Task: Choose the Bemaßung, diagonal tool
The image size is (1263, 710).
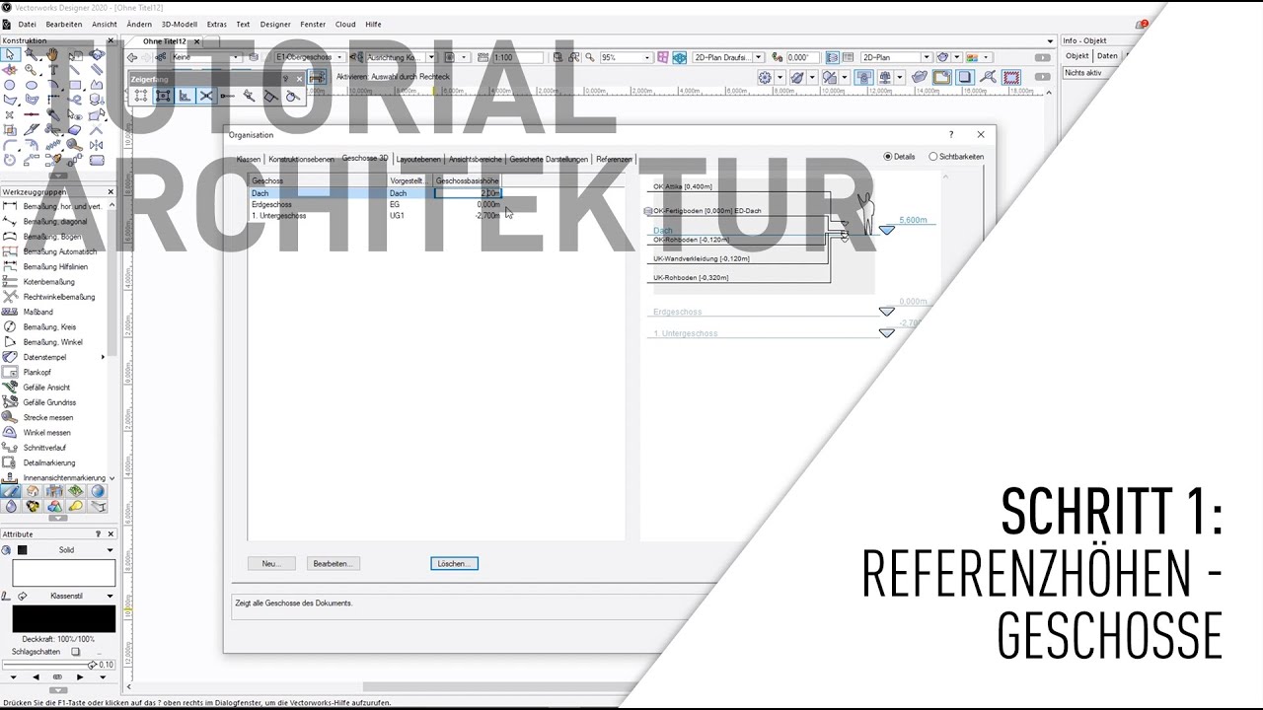Action: (57, 221)
